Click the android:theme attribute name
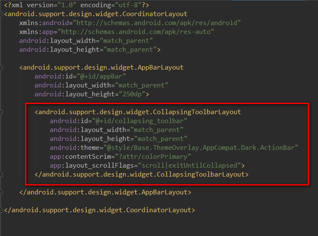The height and width of the screenshot is (236, 318). (75, 148)
